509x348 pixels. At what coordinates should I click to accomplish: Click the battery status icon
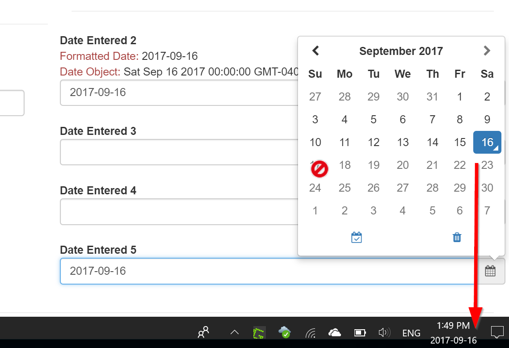[x=359, y=332]
